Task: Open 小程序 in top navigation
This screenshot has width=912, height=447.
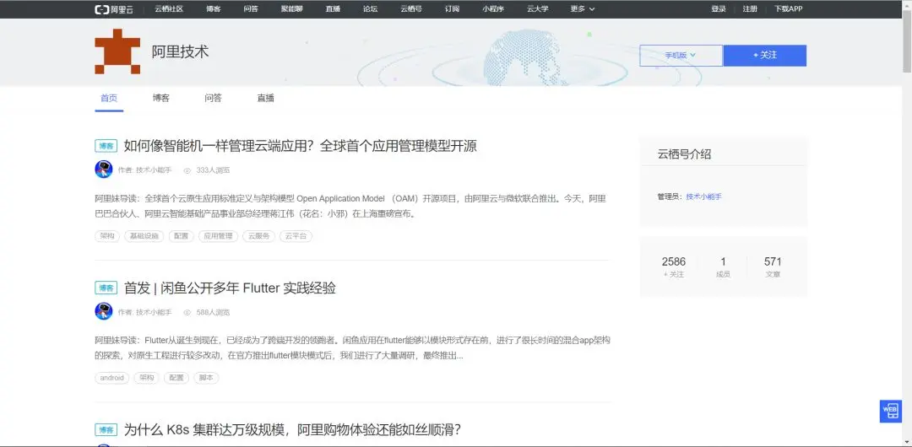Action: coord(493,8)
